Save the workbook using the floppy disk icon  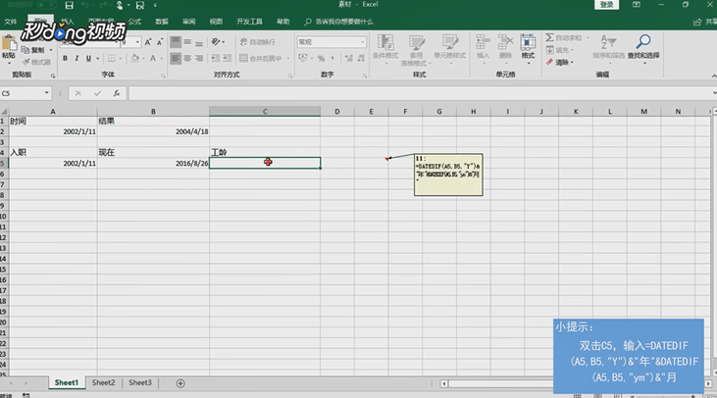(69, 5)
